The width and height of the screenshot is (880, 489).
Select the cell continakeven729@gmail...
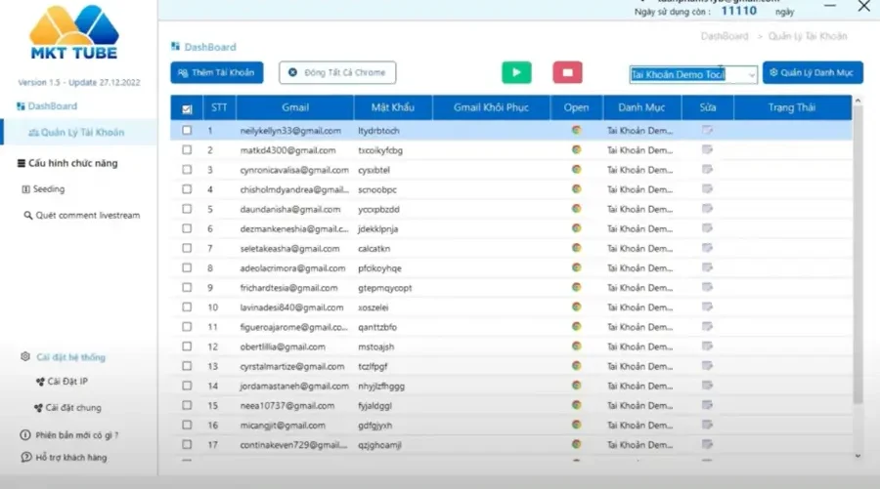[293, 445]
